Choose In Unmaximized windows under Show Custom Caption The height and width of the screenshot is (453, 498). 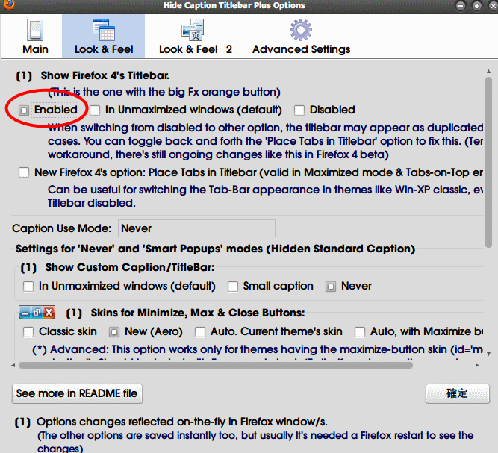pos(28,287)
